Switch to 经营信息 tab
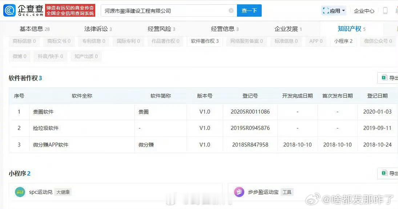Screen dimensions: 398x209 coord(225,29)
